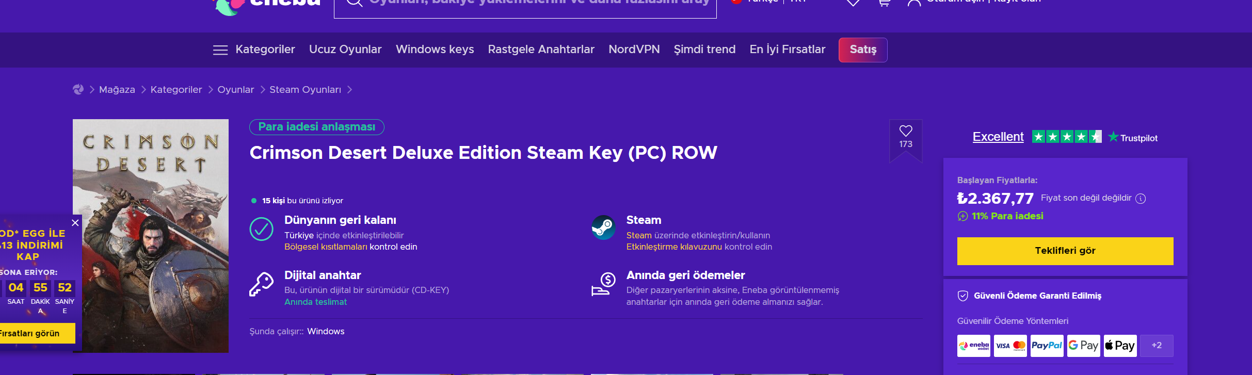Screen dimensions: 1252x375
Task: Focus the search input field
Action: [525, 5]
